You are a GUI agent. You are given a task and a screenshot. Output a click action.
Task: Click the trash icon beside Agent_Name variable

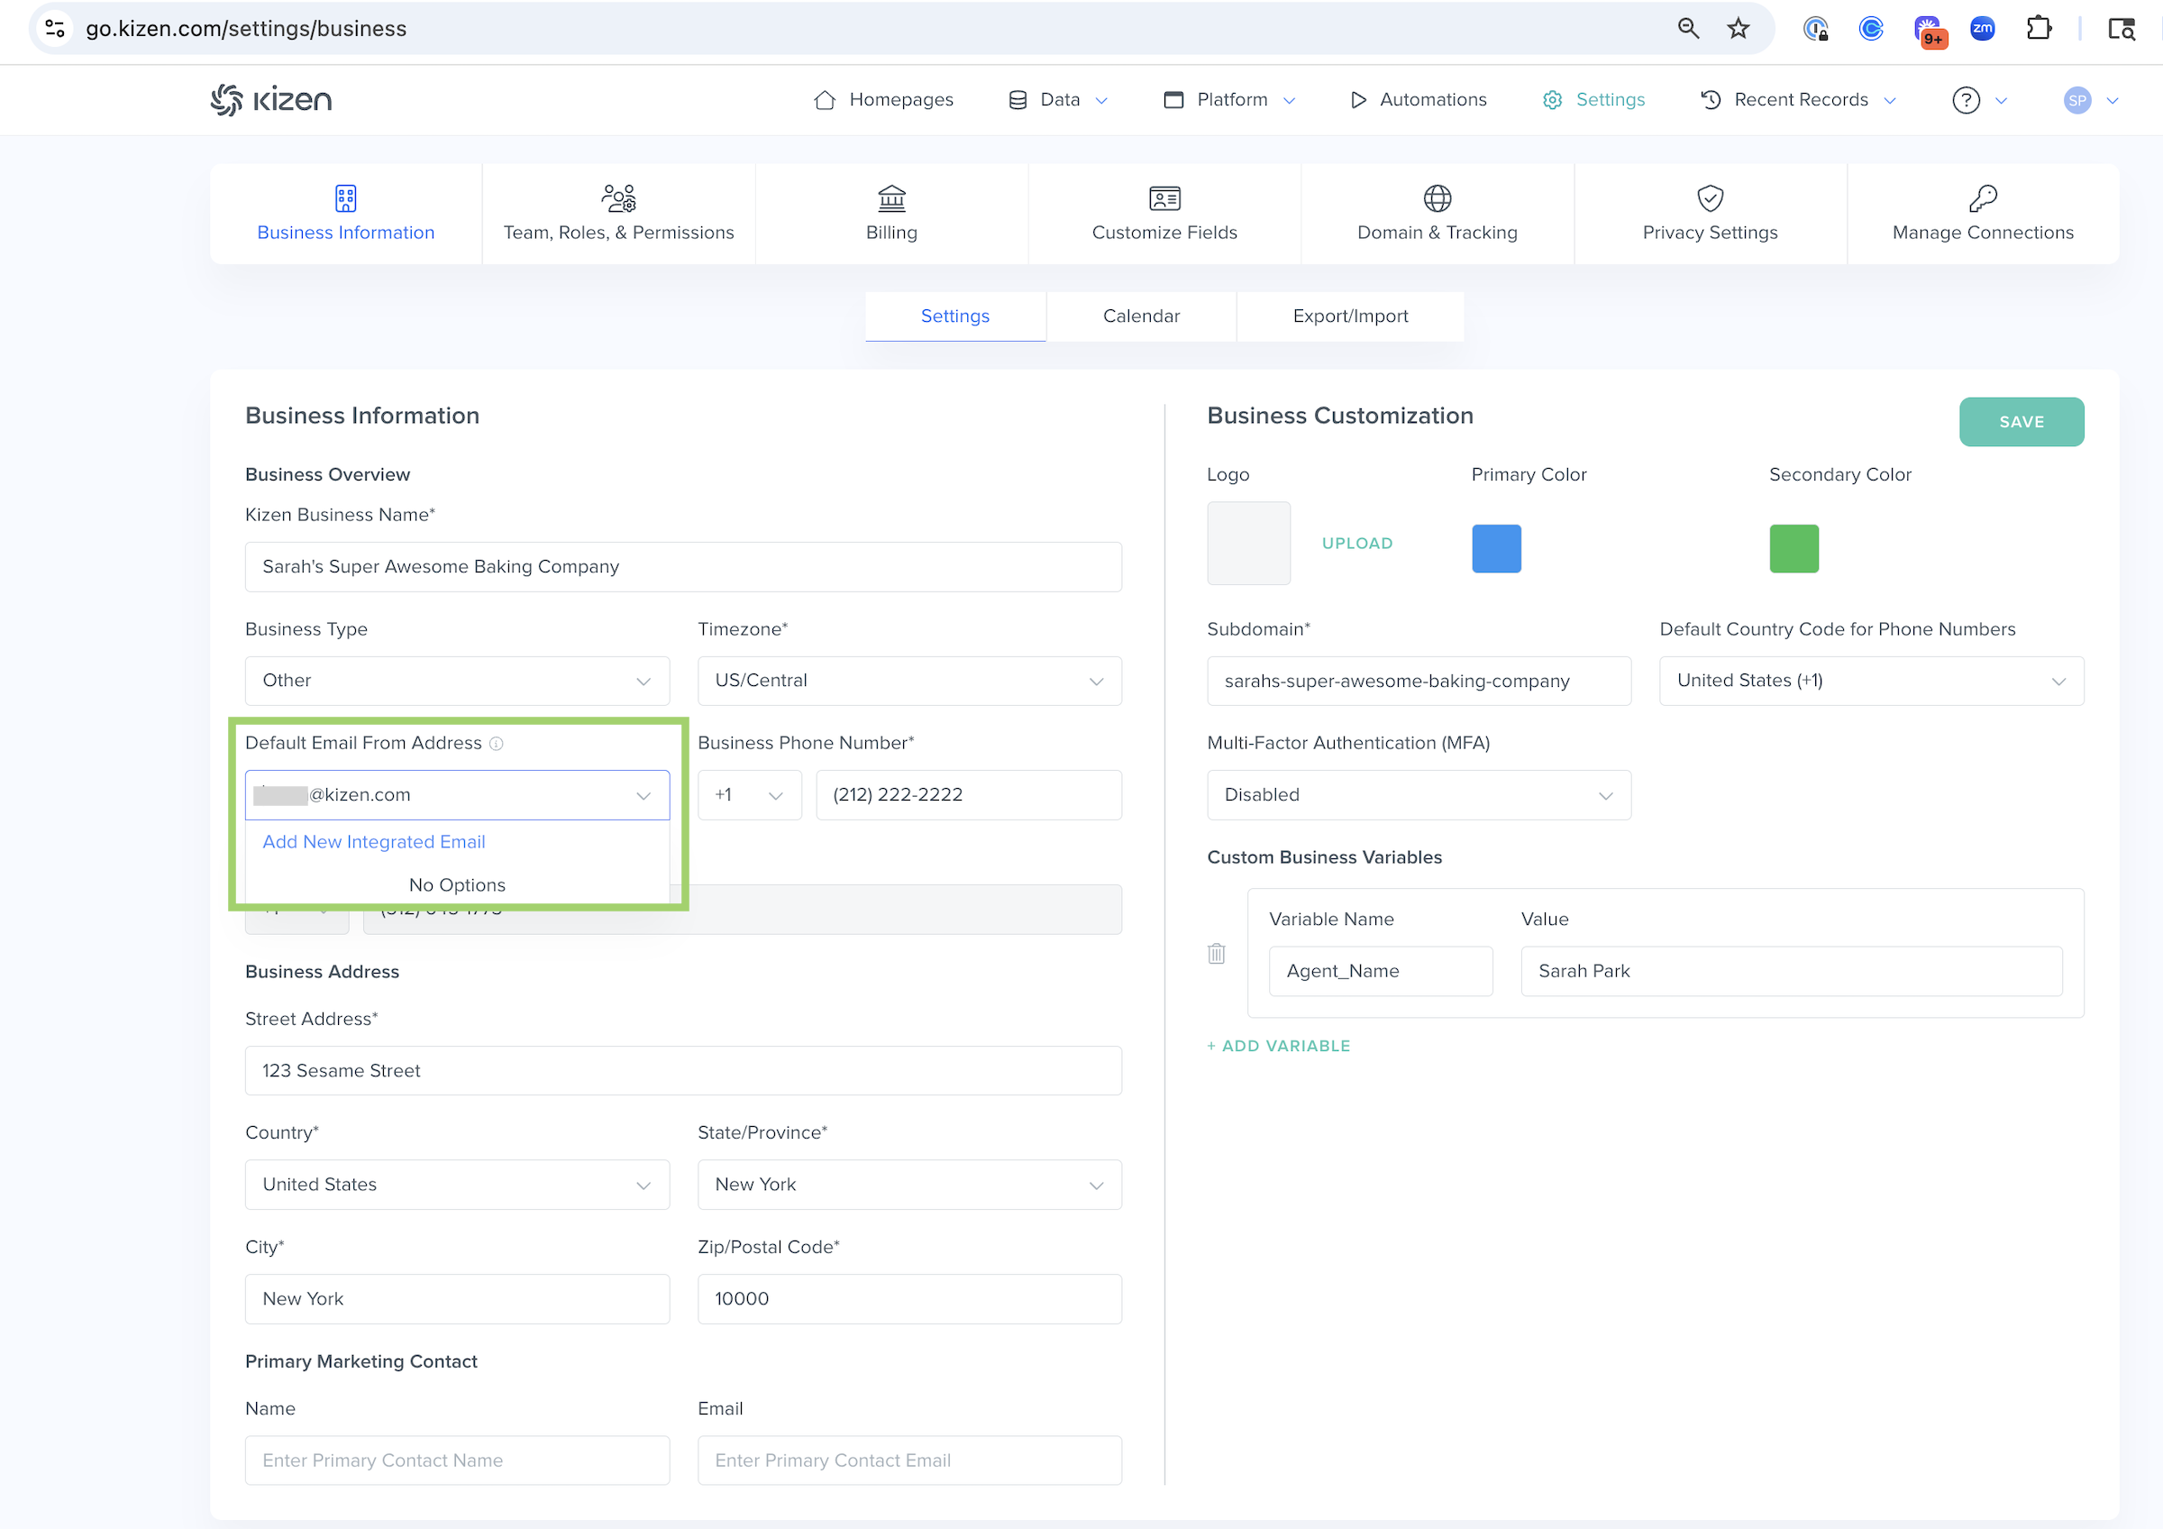[1216, 954]
